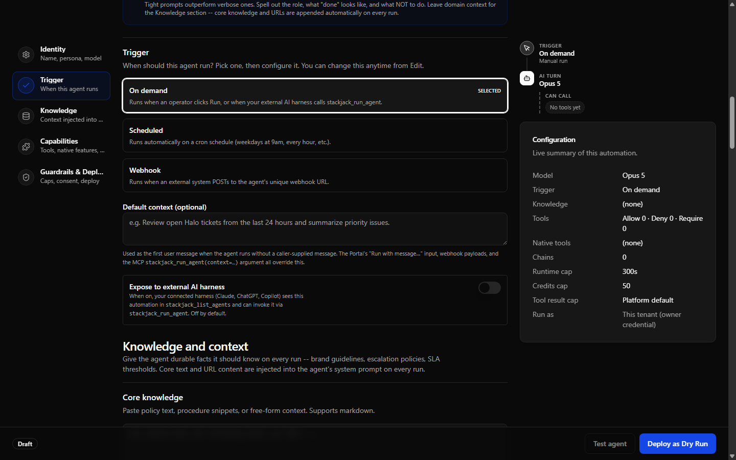Click scrollbar down arrow at bottom
736x460 pixels.
tap(732, 456)
